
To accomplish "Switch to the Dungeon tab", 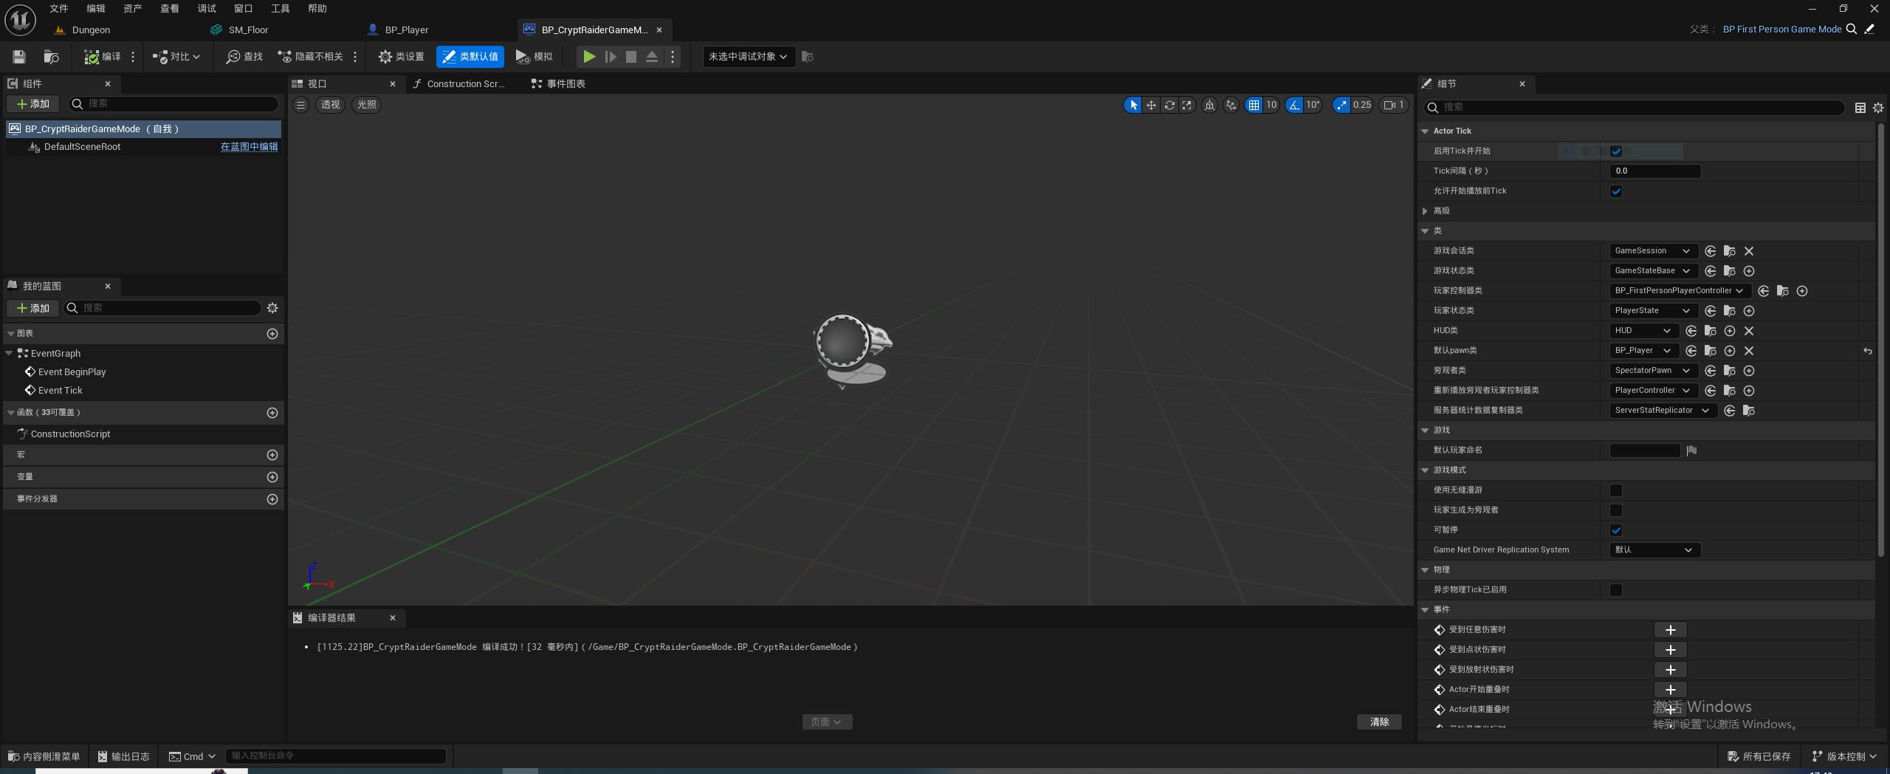I will 91,30.
